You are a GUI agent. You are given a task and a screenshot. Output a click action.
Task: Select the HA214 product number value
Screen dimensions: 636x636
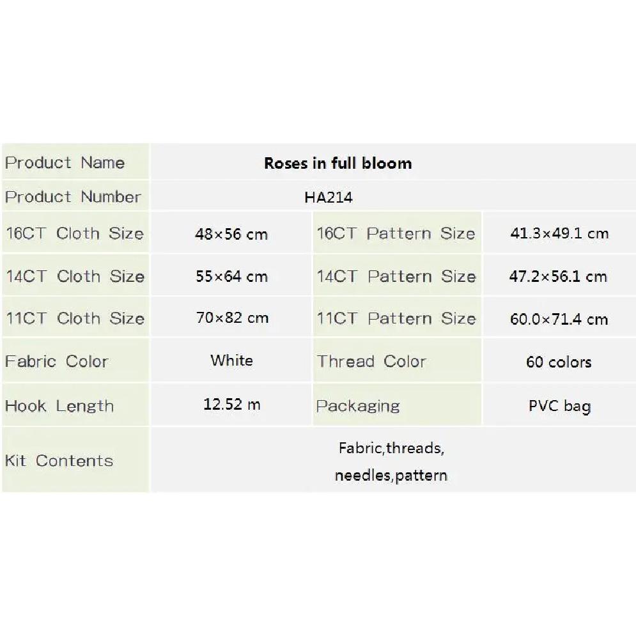328,198
